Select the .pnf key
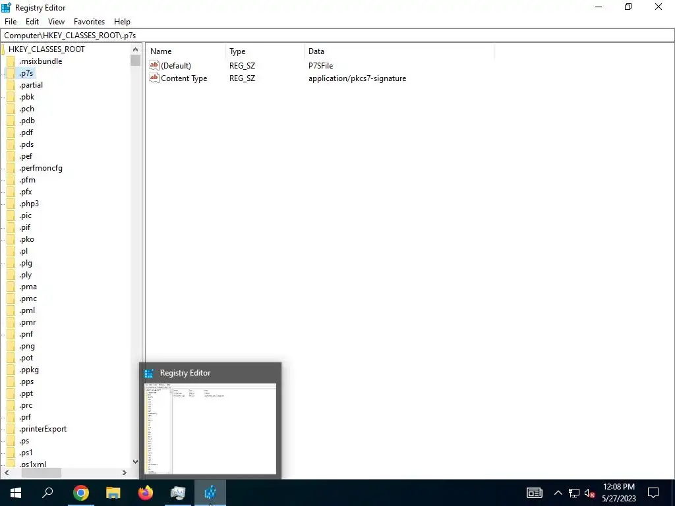This screenshot has width=675, height=506. tap(26, 334)
